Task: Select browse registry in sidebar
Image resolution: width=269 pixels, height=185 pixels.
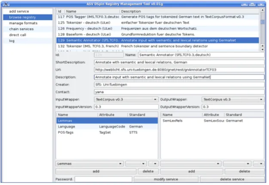Action: click(x=28, y=17)
